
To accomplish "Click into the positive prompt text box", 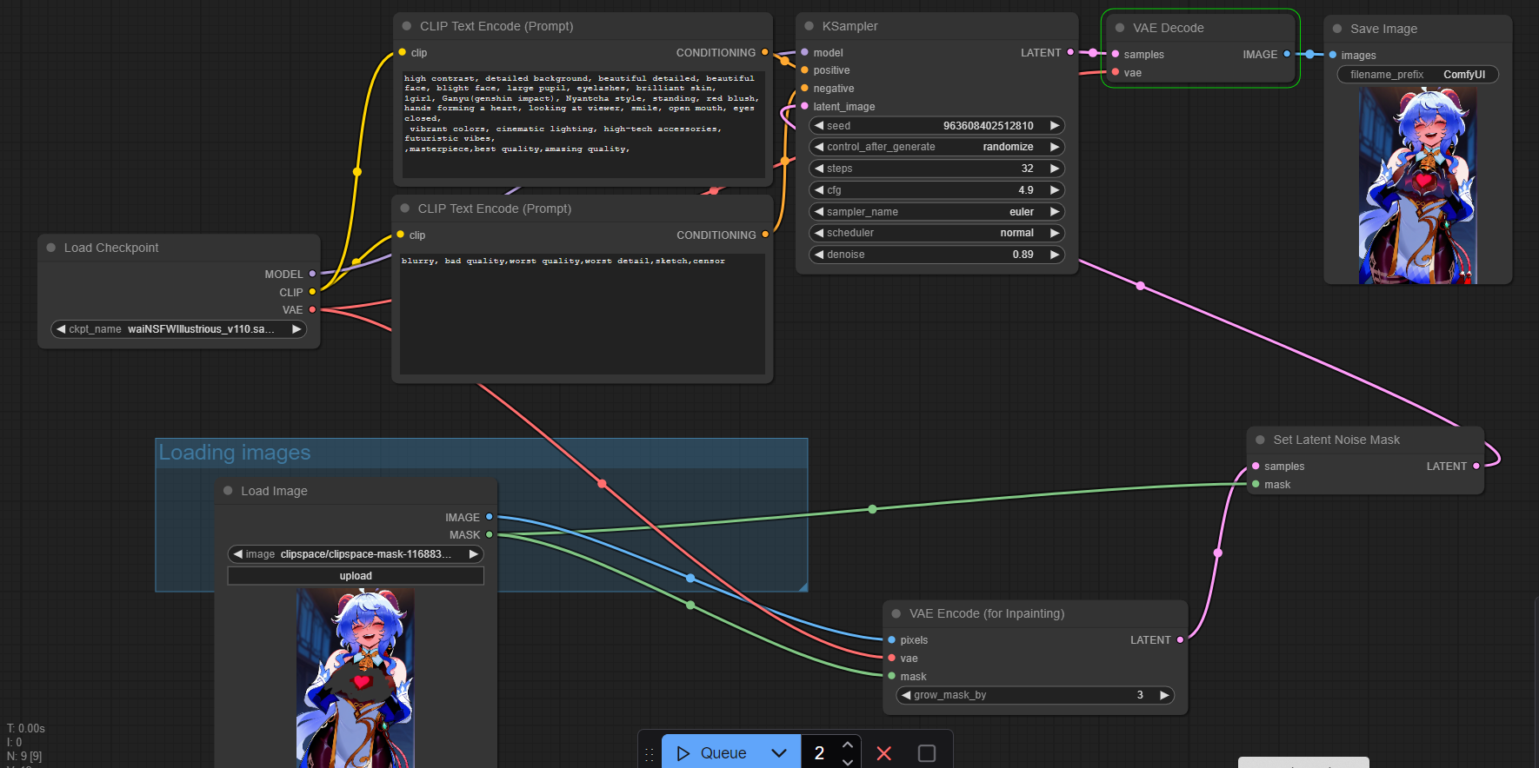I will pyautogui.click(x=583, y=125).
